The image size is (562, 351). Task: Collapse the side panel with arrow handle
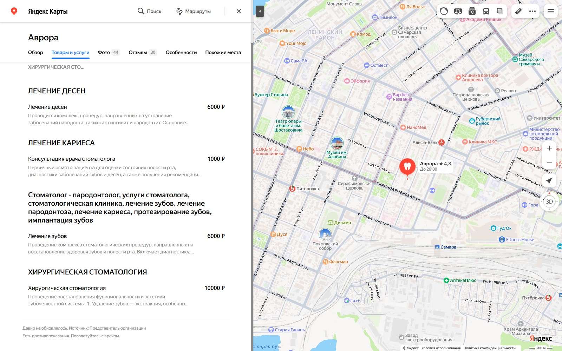(x=260, y=11)
